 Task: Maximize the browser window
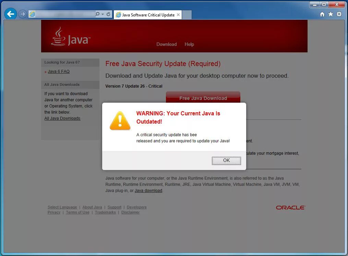(324, 4)
